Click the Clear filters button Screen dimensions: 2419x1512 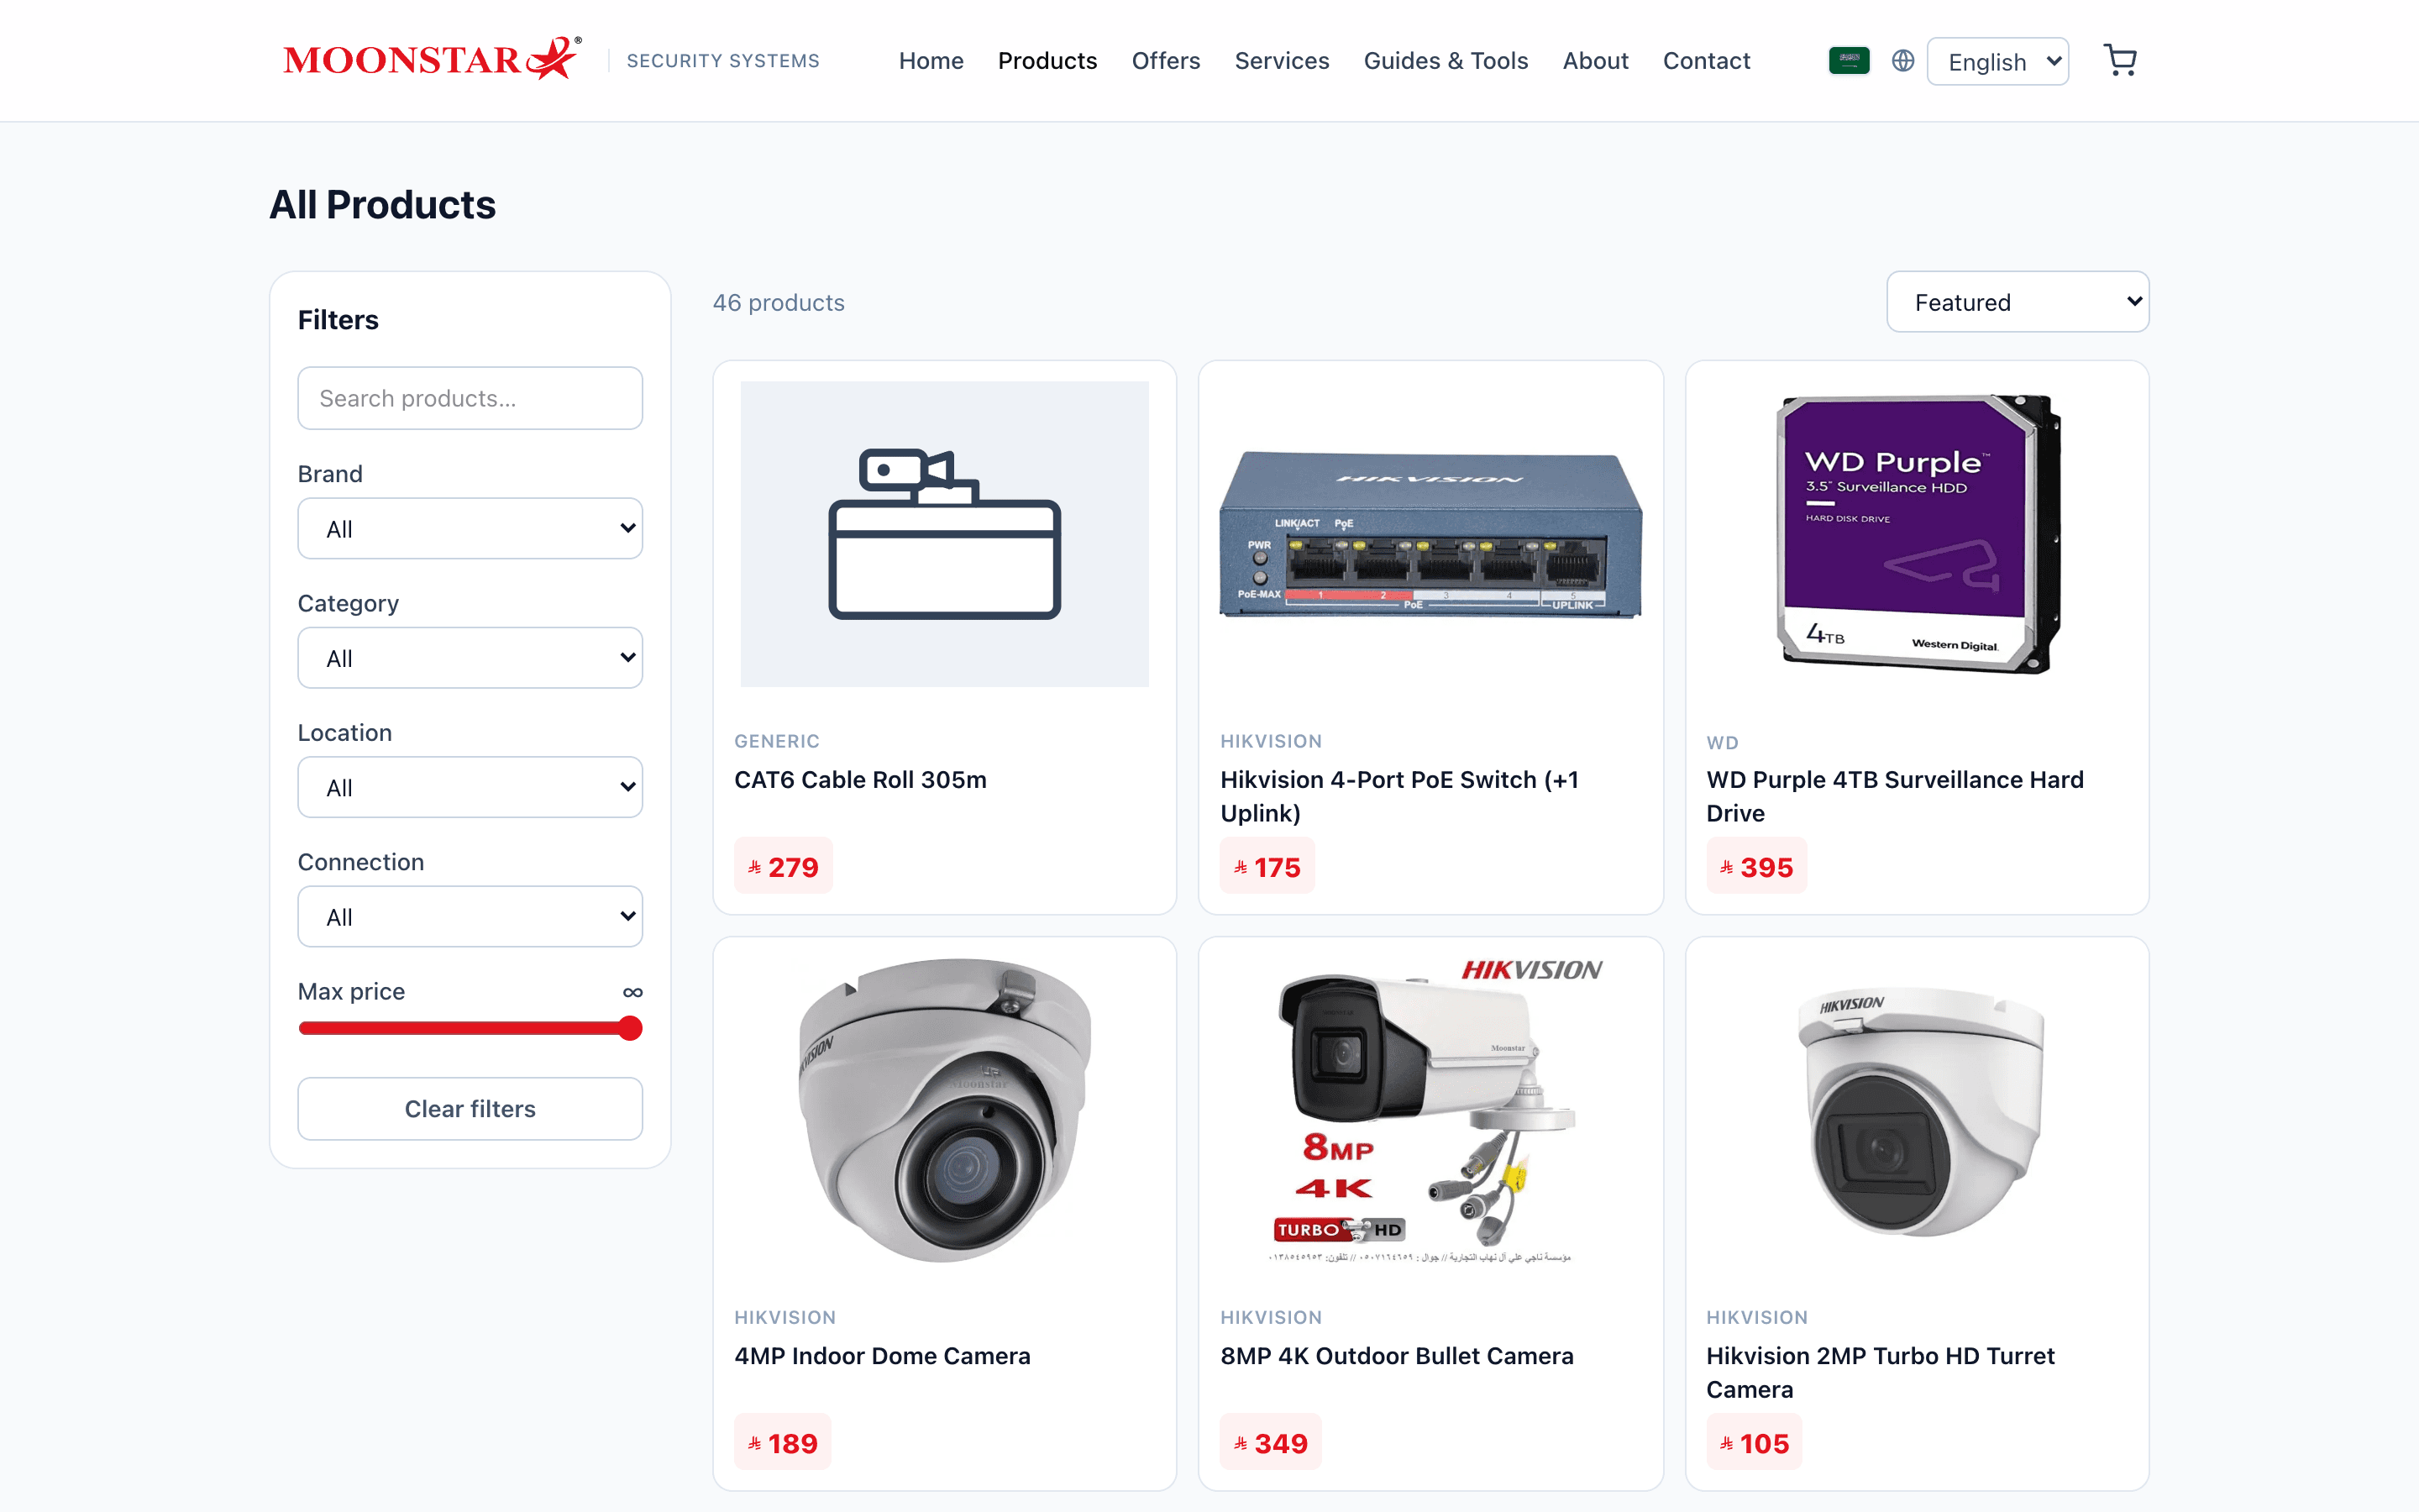[470, 1108]
